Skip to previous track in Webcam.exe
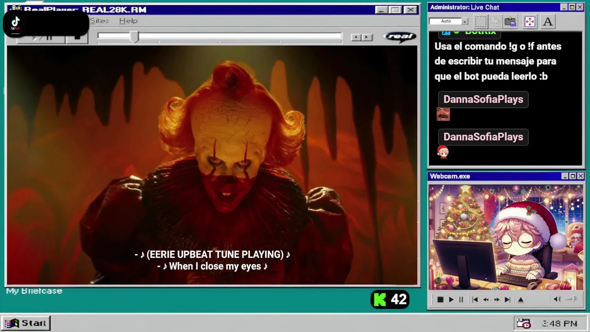Image resolution: width=590 pixels, height=332 pixels. click(475, 300)
